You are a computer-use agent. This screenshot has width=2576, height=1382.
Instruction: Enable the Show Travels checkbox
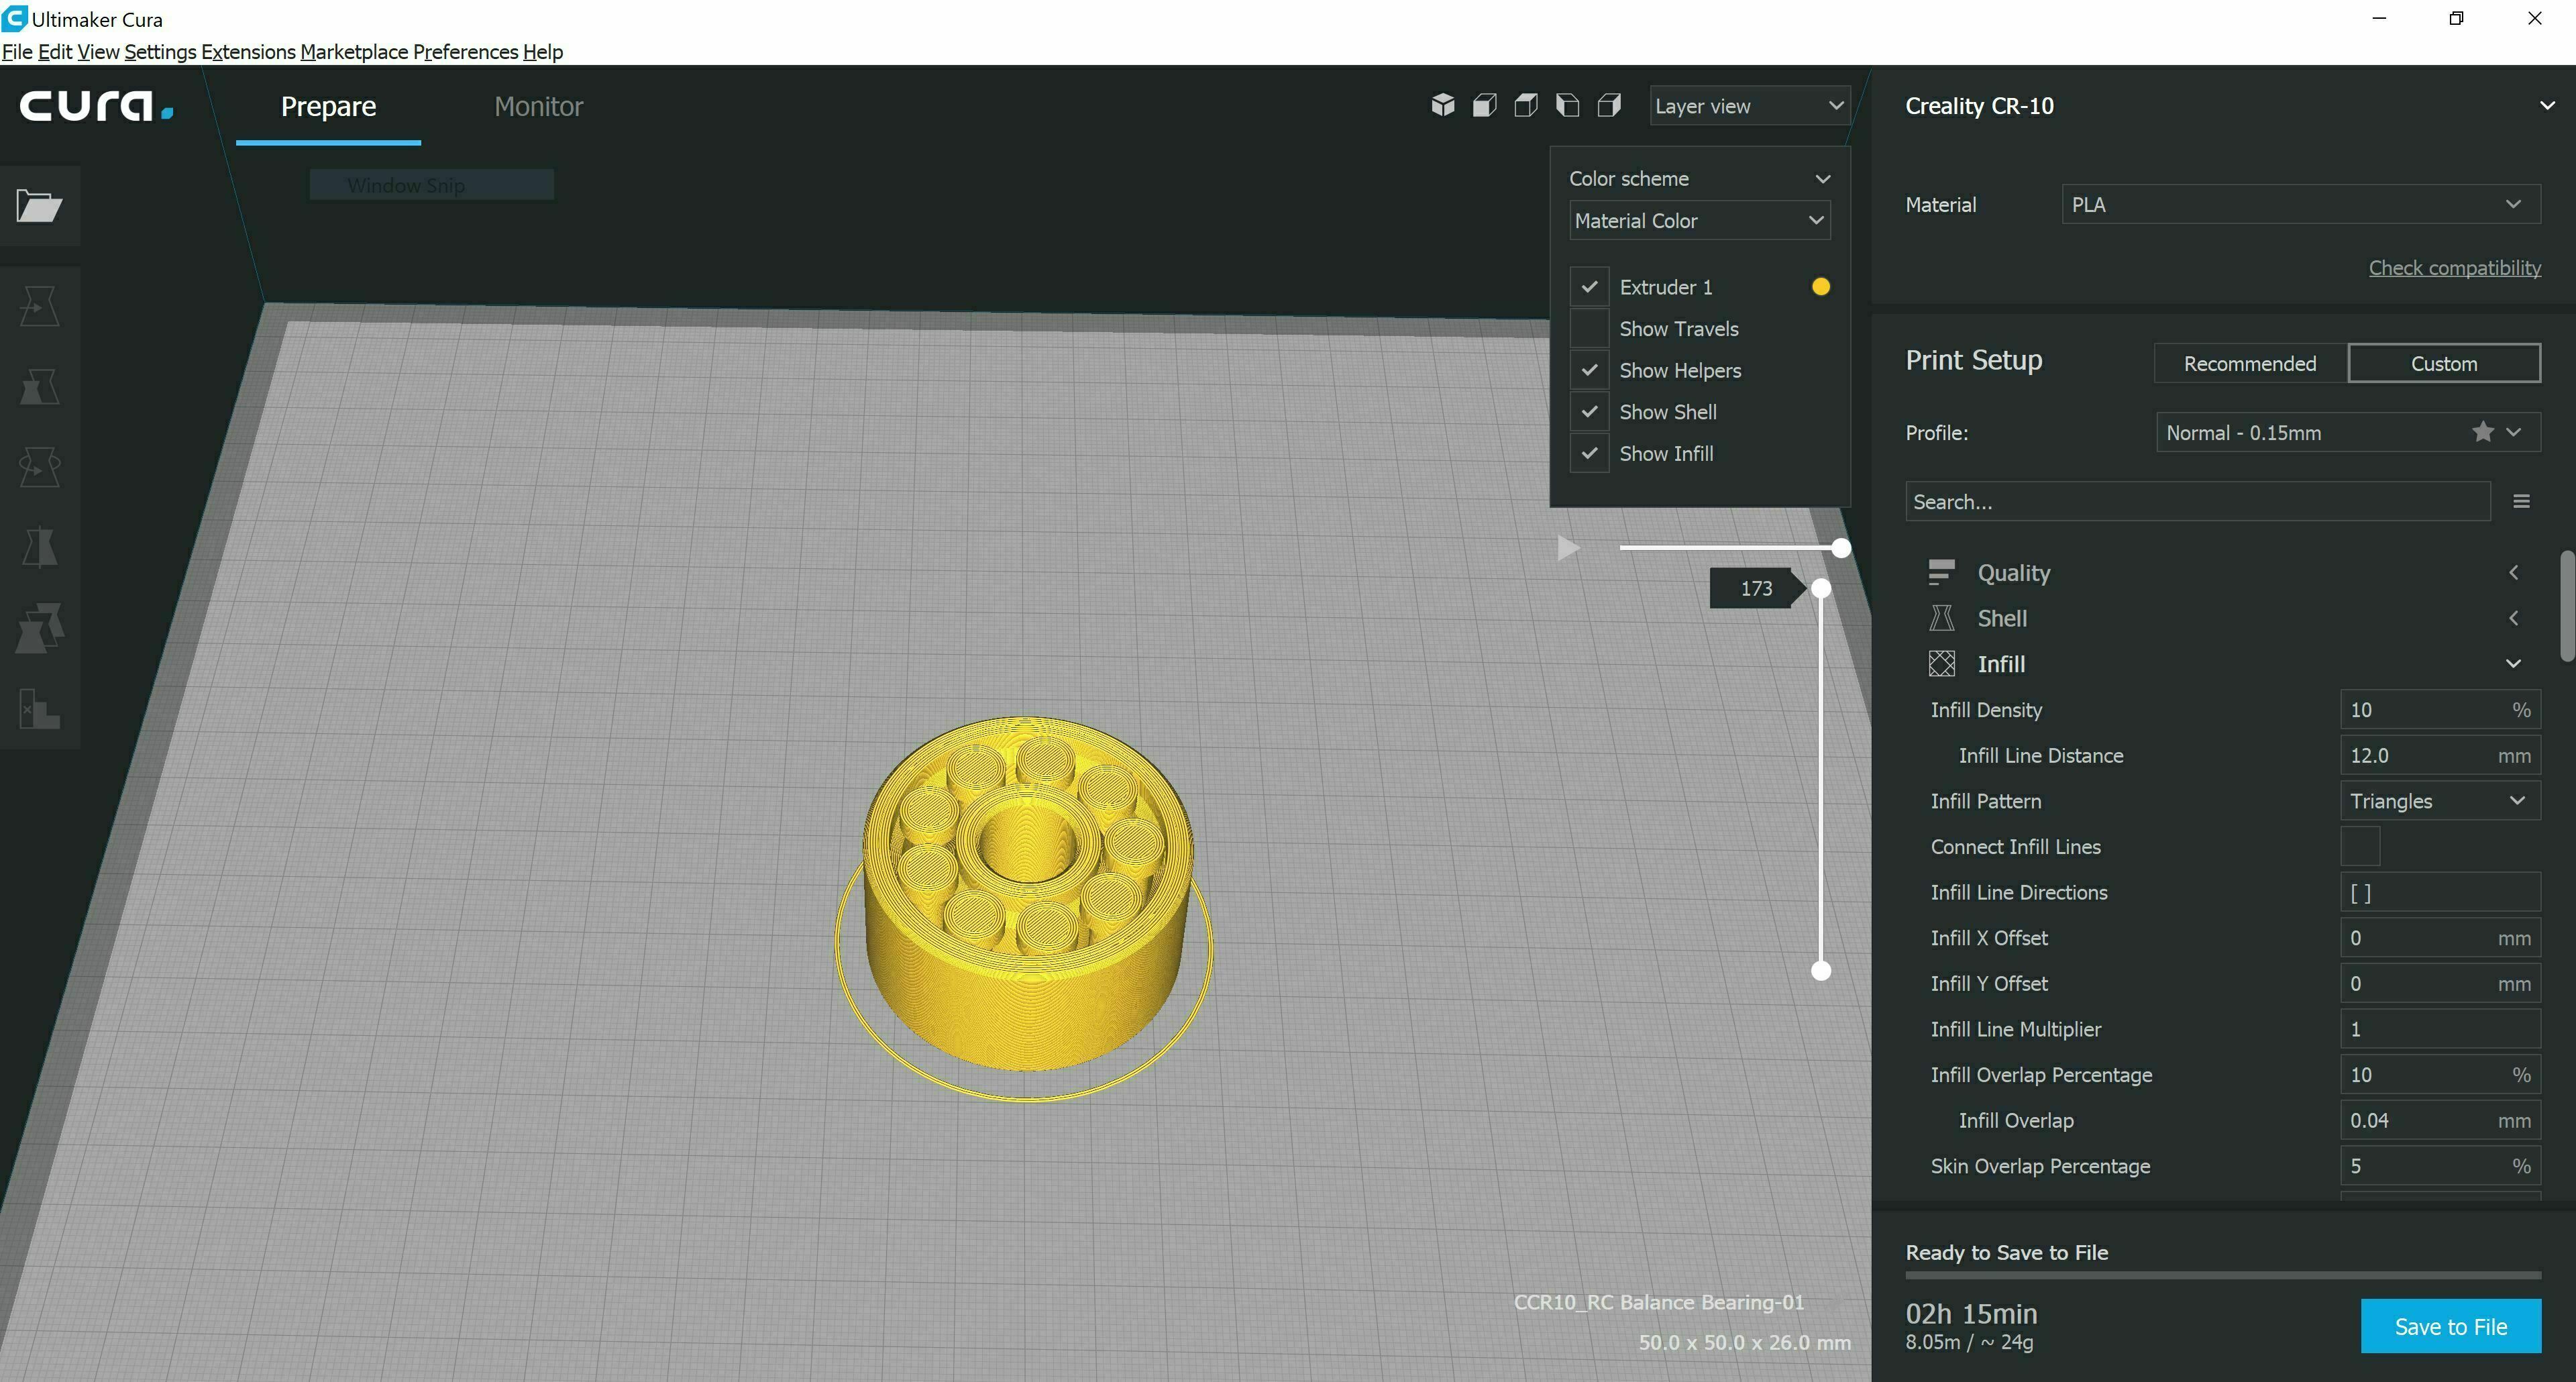pos(1589,329)
